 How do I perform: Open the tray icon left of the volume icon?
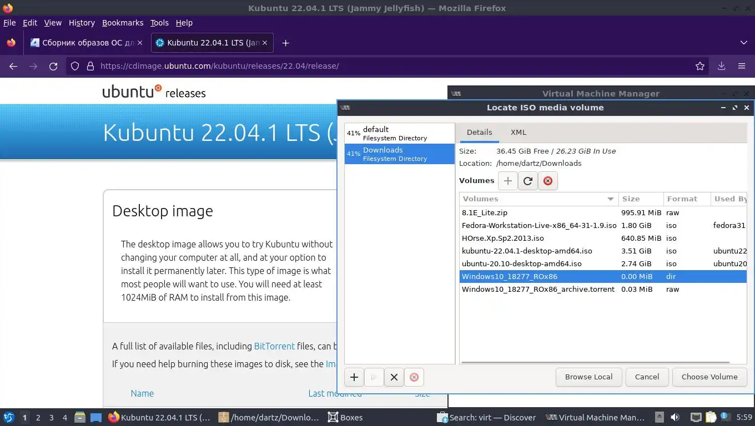[659, 417]
